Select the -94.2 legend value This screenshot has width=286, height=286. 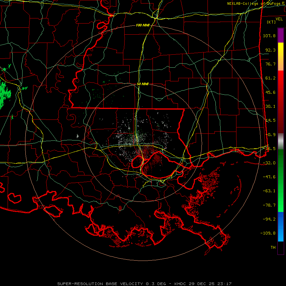(x=269, y=219)
